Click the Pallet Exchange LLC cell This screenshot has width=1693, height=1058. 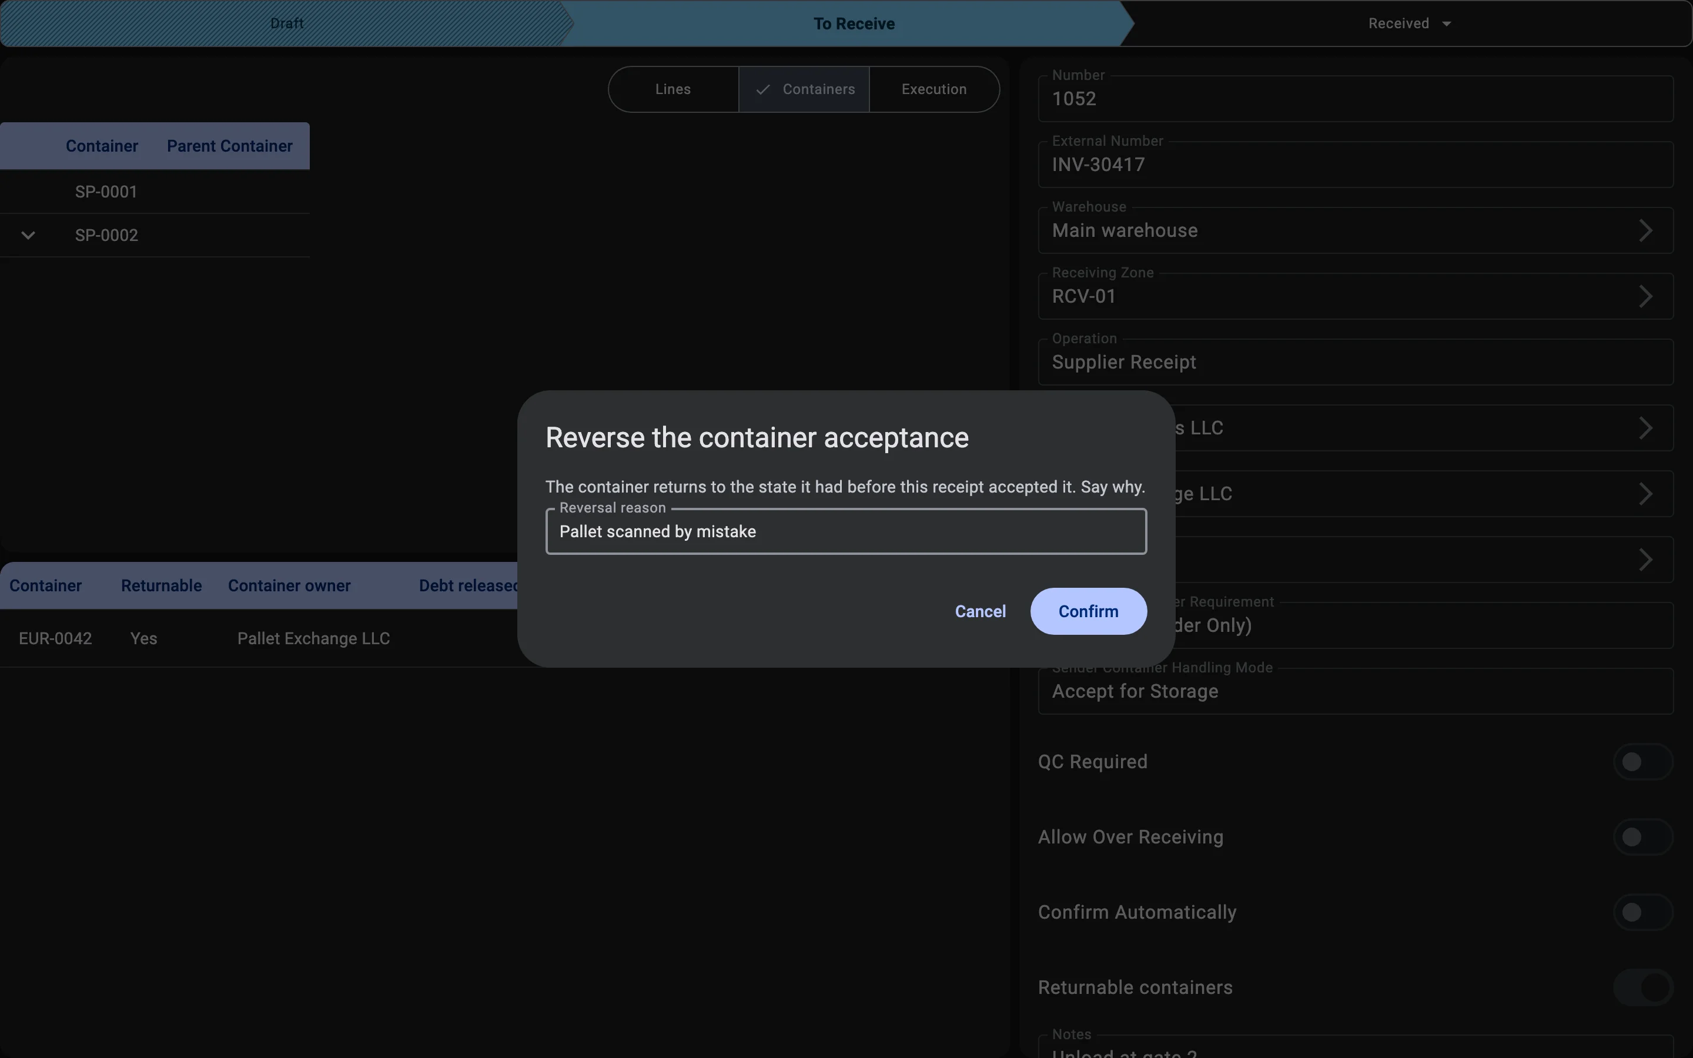pyautogui.click(x=313, y=638)
